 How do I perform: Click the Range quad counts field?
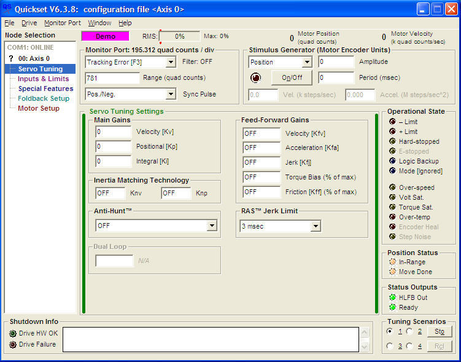pyautogui.click(x=112, y=78)
